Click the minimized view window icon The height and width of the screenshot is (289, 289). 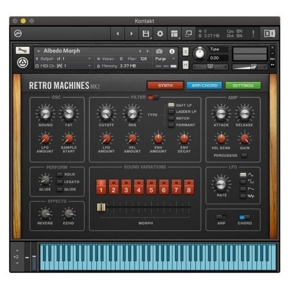[188, 34]
